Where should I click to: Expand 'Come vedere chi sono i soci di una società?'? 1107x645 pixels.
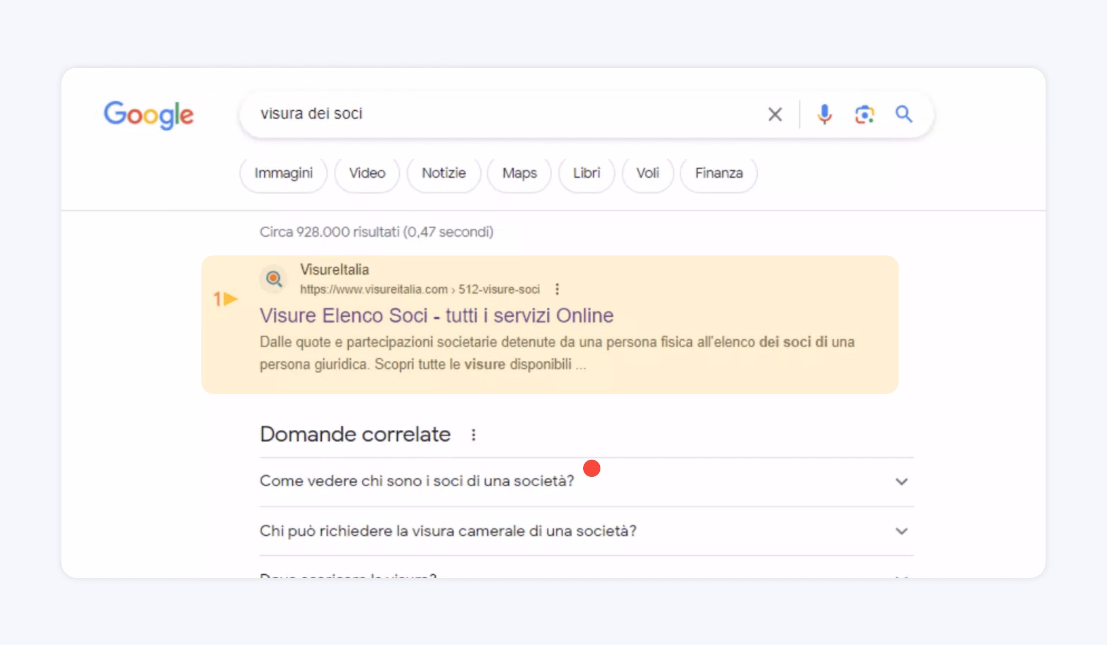tap(586, 481)
